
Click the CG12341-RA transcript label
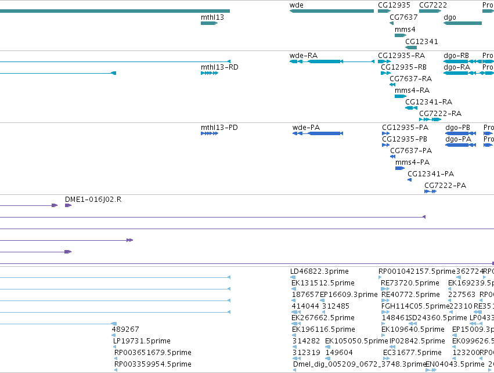(428, 102)
